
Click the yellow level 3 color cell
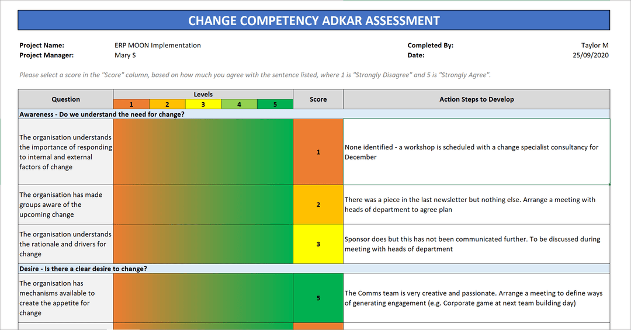[x=203, y=105]
